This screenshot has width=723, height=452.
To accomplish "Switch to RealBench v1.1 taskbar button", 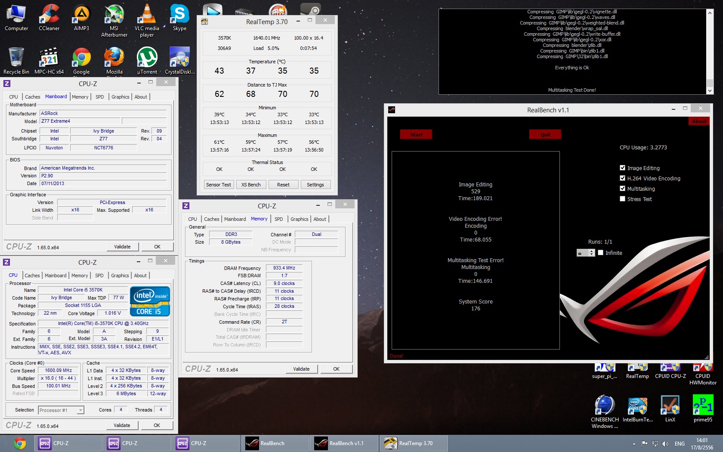I will click(x=344, y=443).
